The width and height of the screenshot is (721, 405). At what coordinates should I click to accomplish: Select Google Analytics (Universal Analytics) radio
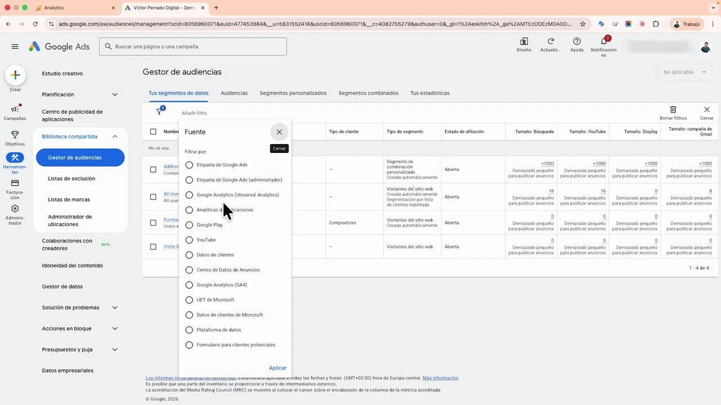point(189,195)
